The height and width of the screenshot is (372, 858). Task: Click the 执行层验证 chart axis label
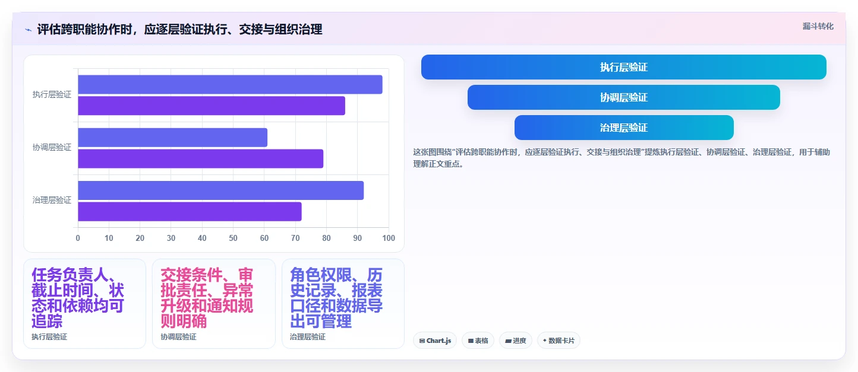click(x=52, y=94)
